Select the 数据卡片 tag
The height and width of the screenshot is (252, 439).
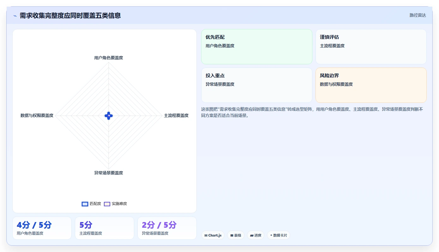click(x=279, y=235)
